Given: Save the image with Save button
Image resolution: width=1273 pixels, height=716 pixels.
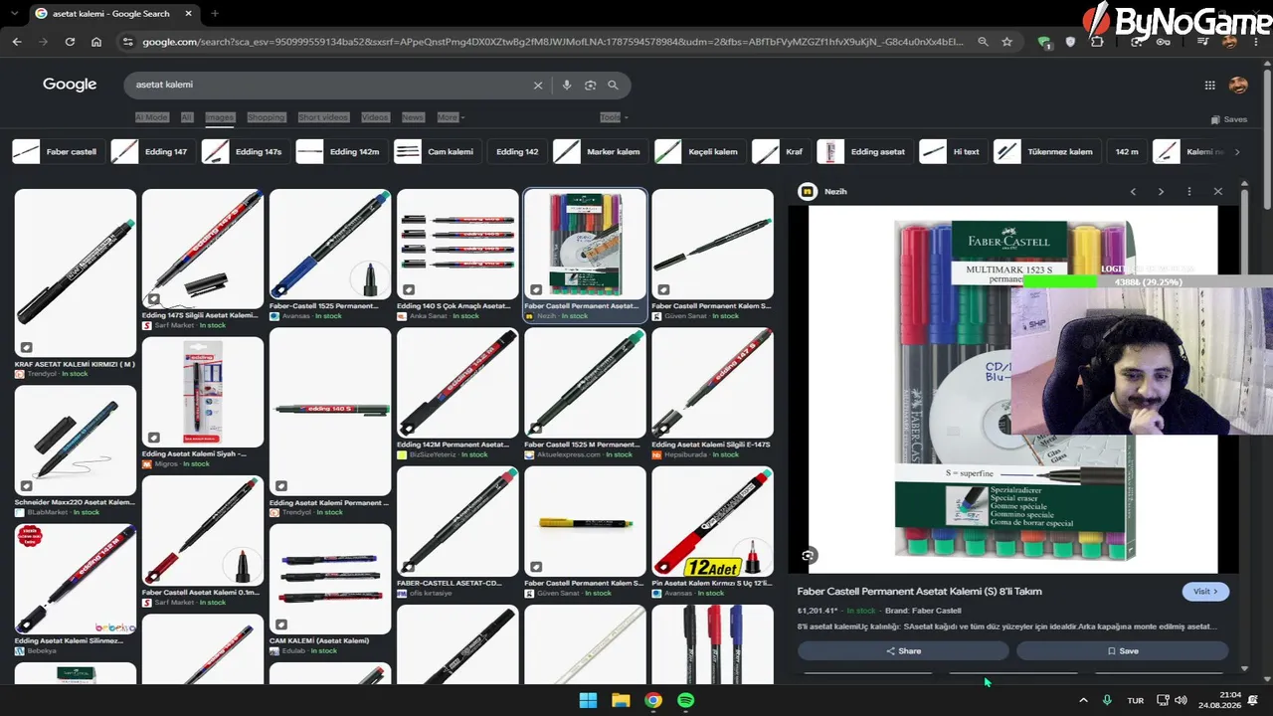Looking at the screenshot, I should click(x=1123, y=651).
